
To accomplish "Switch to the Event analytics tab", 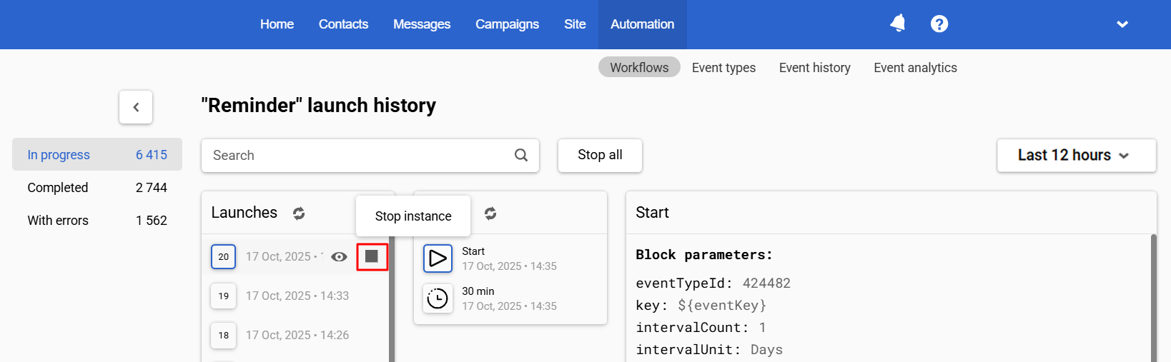I will pos(915,67).
